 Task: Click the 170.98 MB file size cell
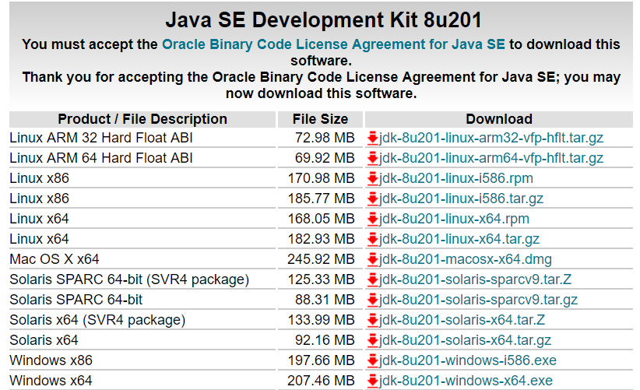(321, 179)
